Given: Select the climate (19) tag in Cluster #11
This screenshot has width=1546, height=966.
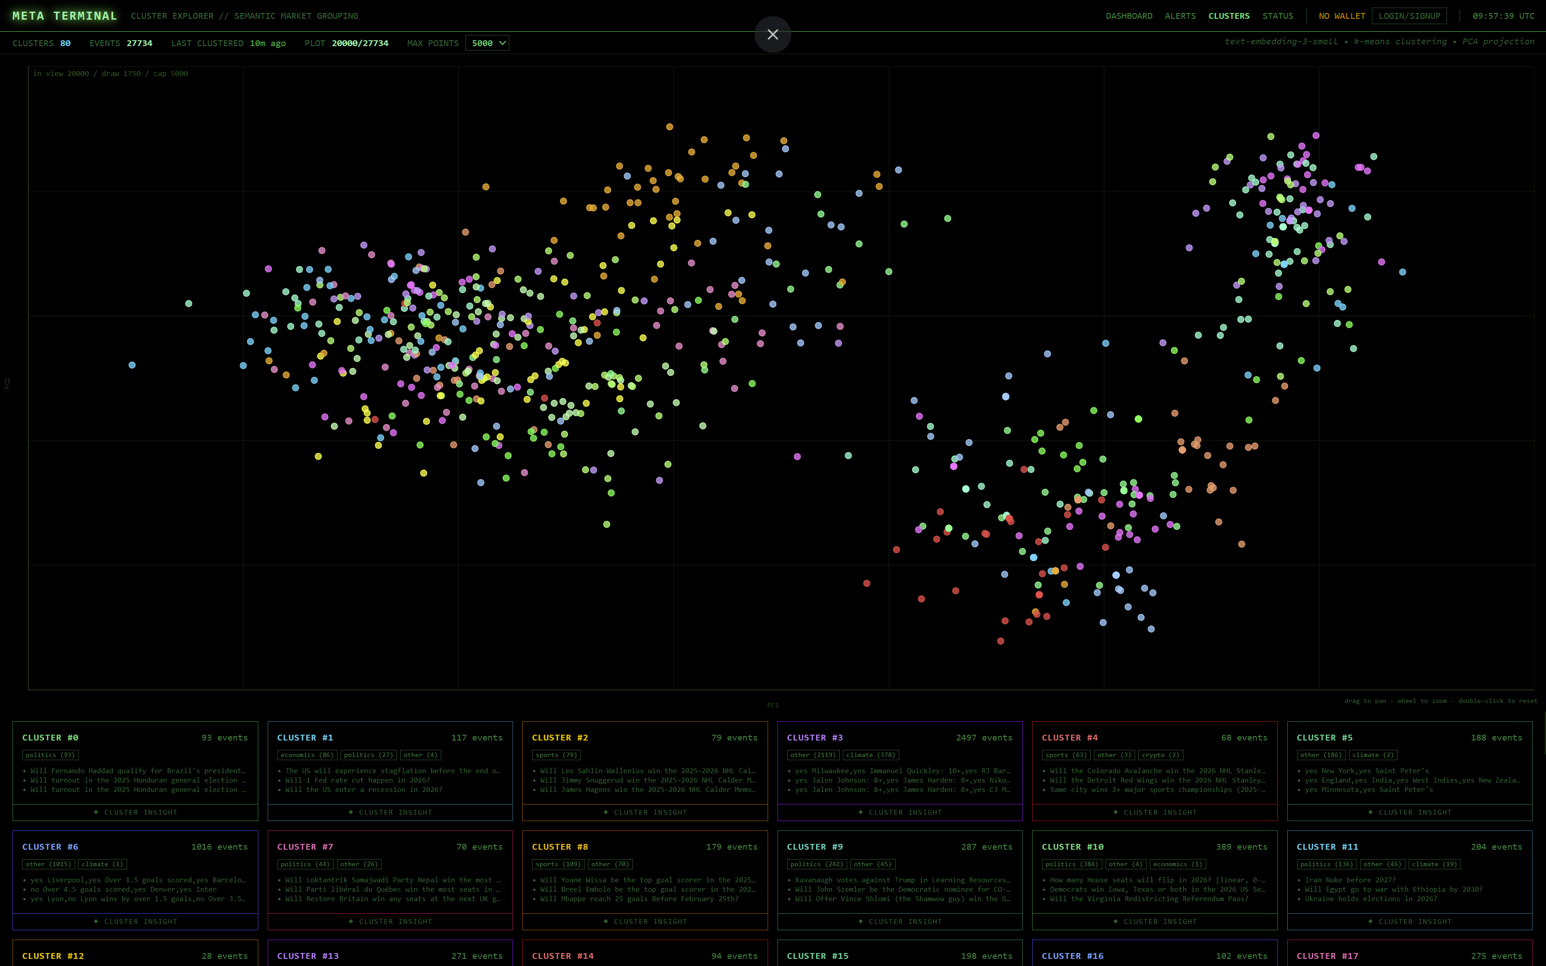Looking at the screenshot, I should point(1434,864).
